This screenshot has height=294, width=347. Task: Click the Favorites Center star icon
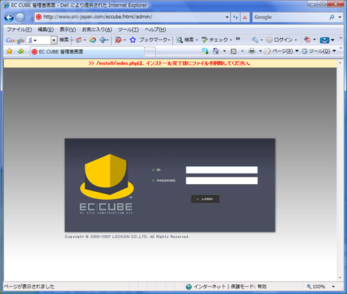pos(10,51)
